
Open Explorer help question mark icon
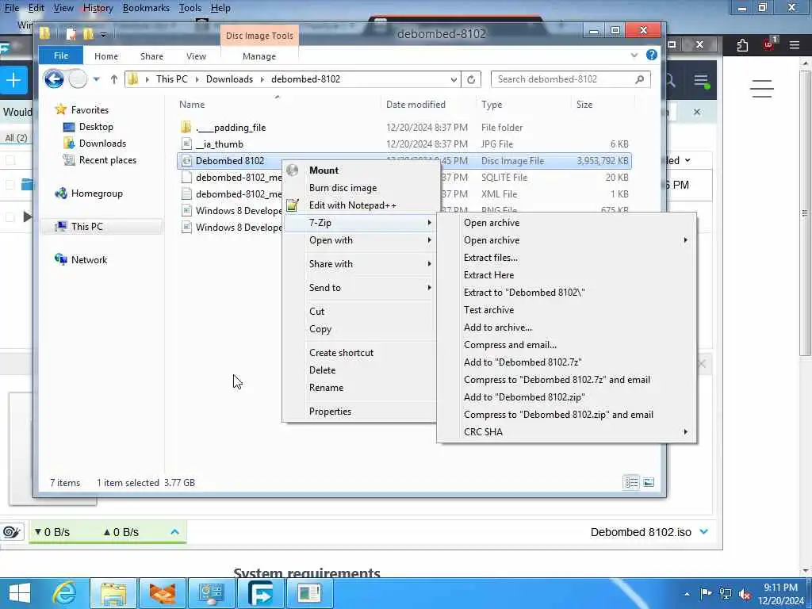click(652, 55)
